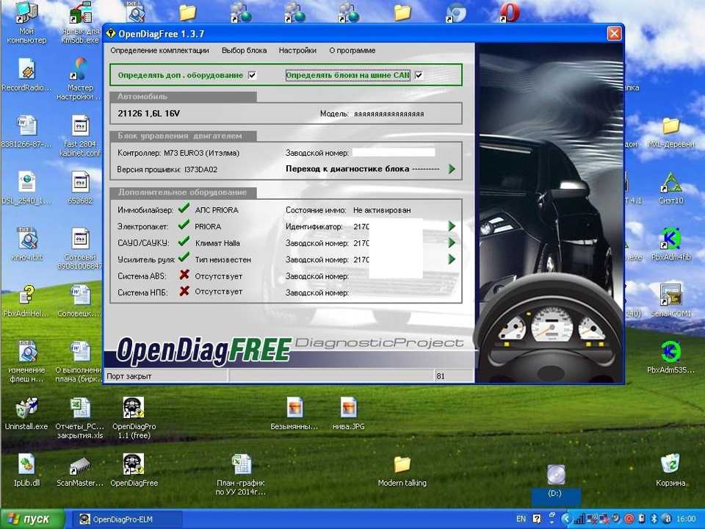Open the Выбор блока menu
This screenshot has width=705, height=529.
(x=244, y=51)
